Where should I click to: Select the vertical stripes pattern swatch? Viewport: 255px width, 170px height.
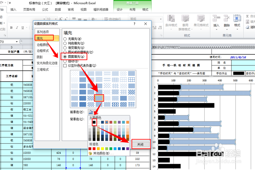(x=99, y=98)
